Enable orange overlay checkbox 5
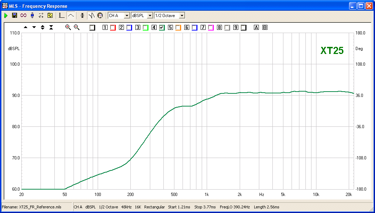 point(178,28)
